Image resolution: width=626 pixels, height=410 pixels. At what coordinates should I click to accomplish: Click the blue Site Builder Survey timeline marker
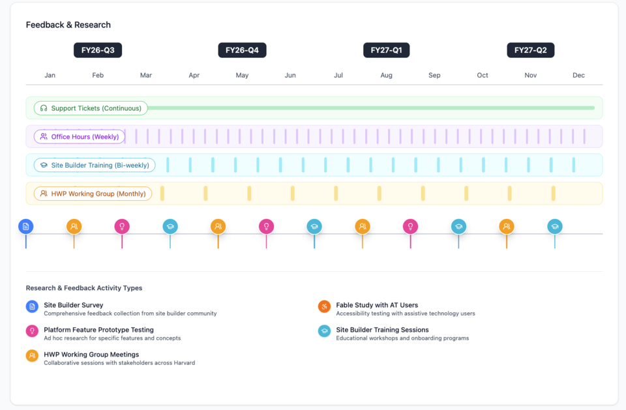pyautogui.click(x=26, y=226)
